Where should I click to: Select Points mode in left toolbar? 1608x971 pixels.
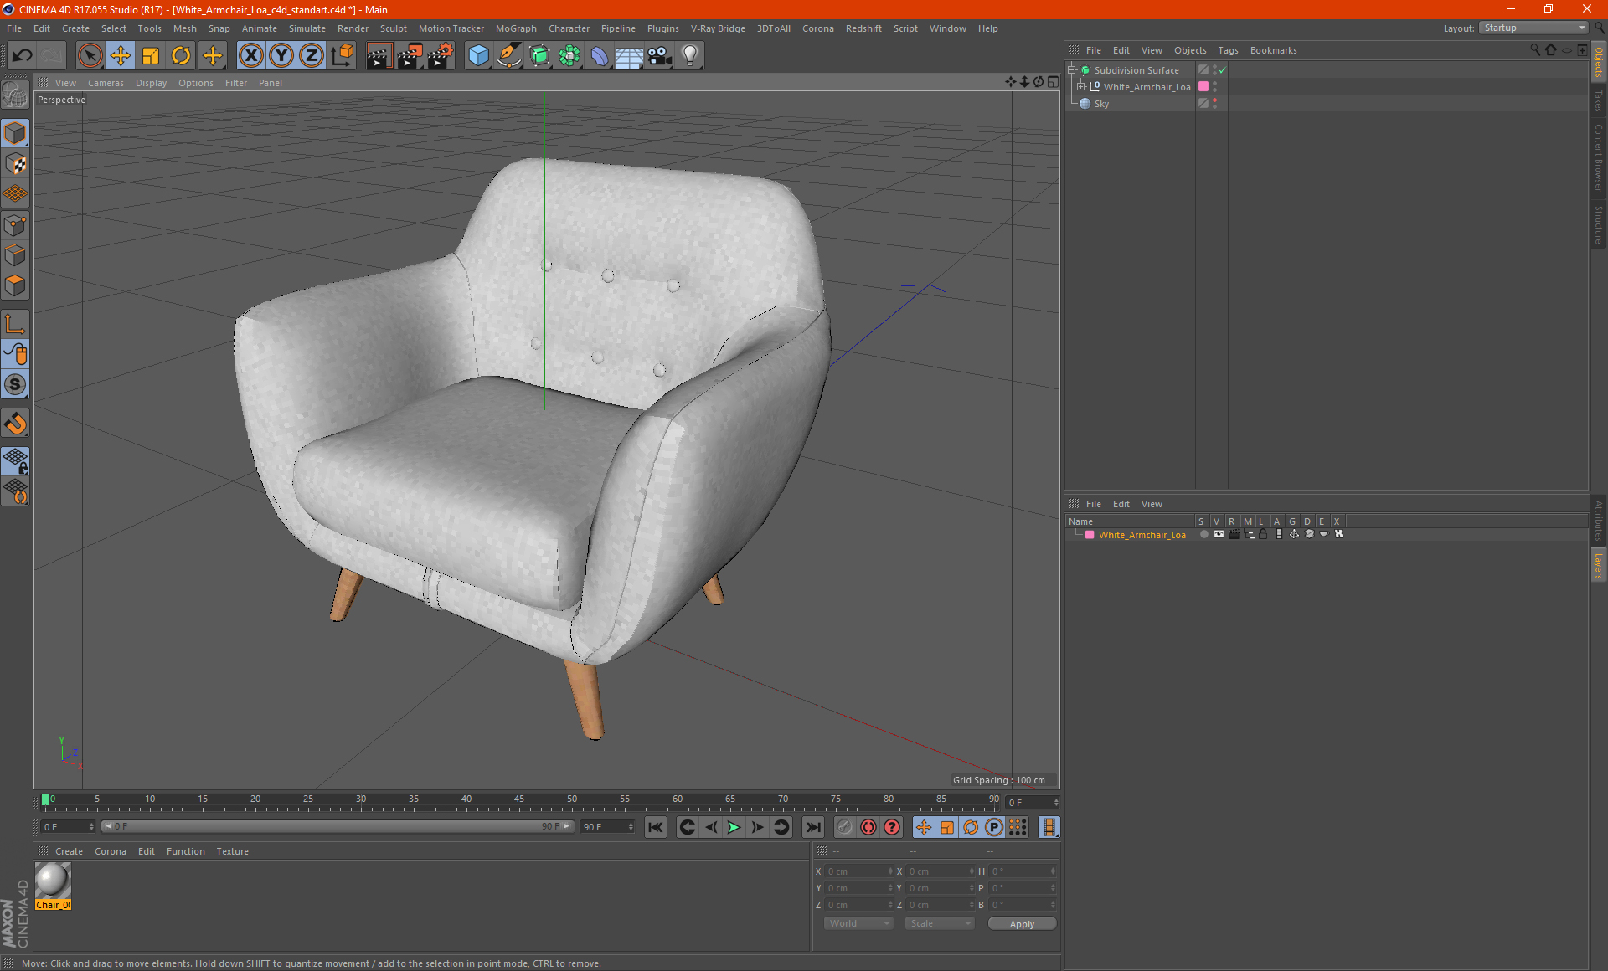(15, 225)
